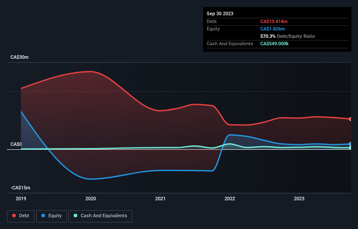Select the 2019 x-axis label
358x229 pixels.
tap(21, 199)
